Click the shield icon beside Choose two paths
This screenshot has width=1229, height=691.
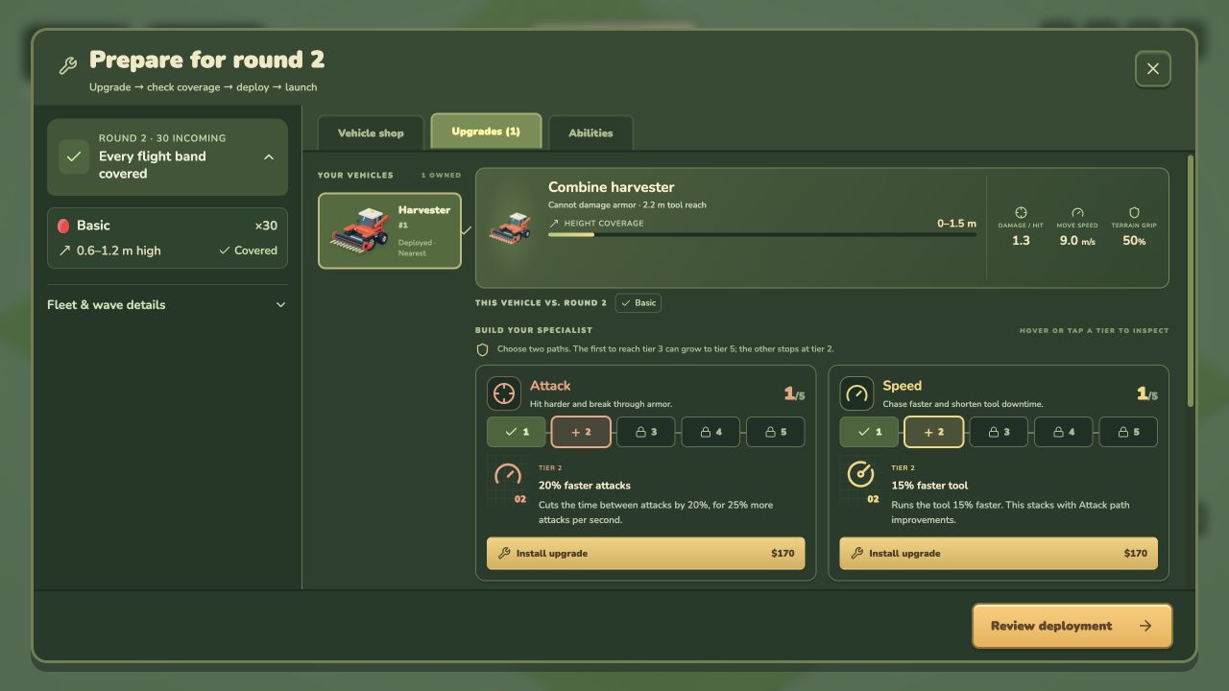[x=483, y=349]
